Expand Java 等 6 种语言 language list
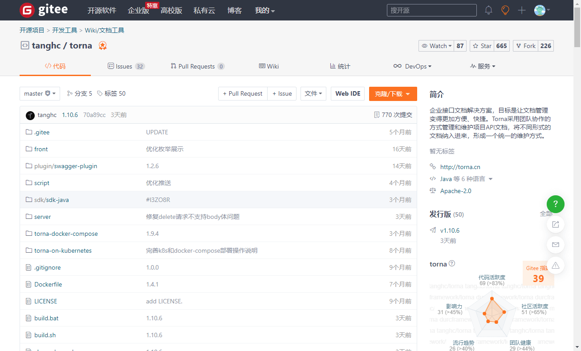This screenshot has width=581, height=351. (x=466, y=179)
